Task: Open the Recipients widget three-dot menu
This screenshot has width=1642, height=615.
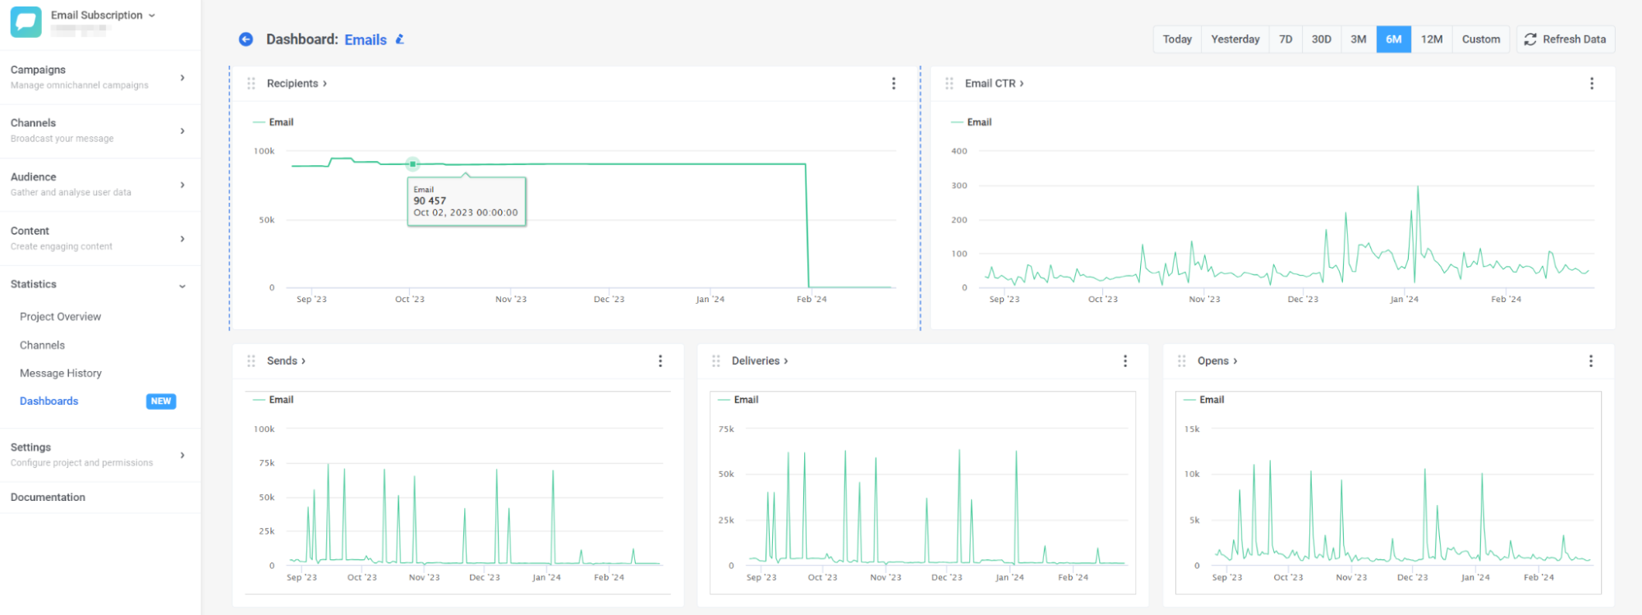Action: [894, 84]
